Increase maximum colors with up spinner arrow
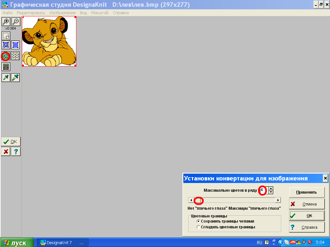Screen dimensions: 330x247 [271, 188]
